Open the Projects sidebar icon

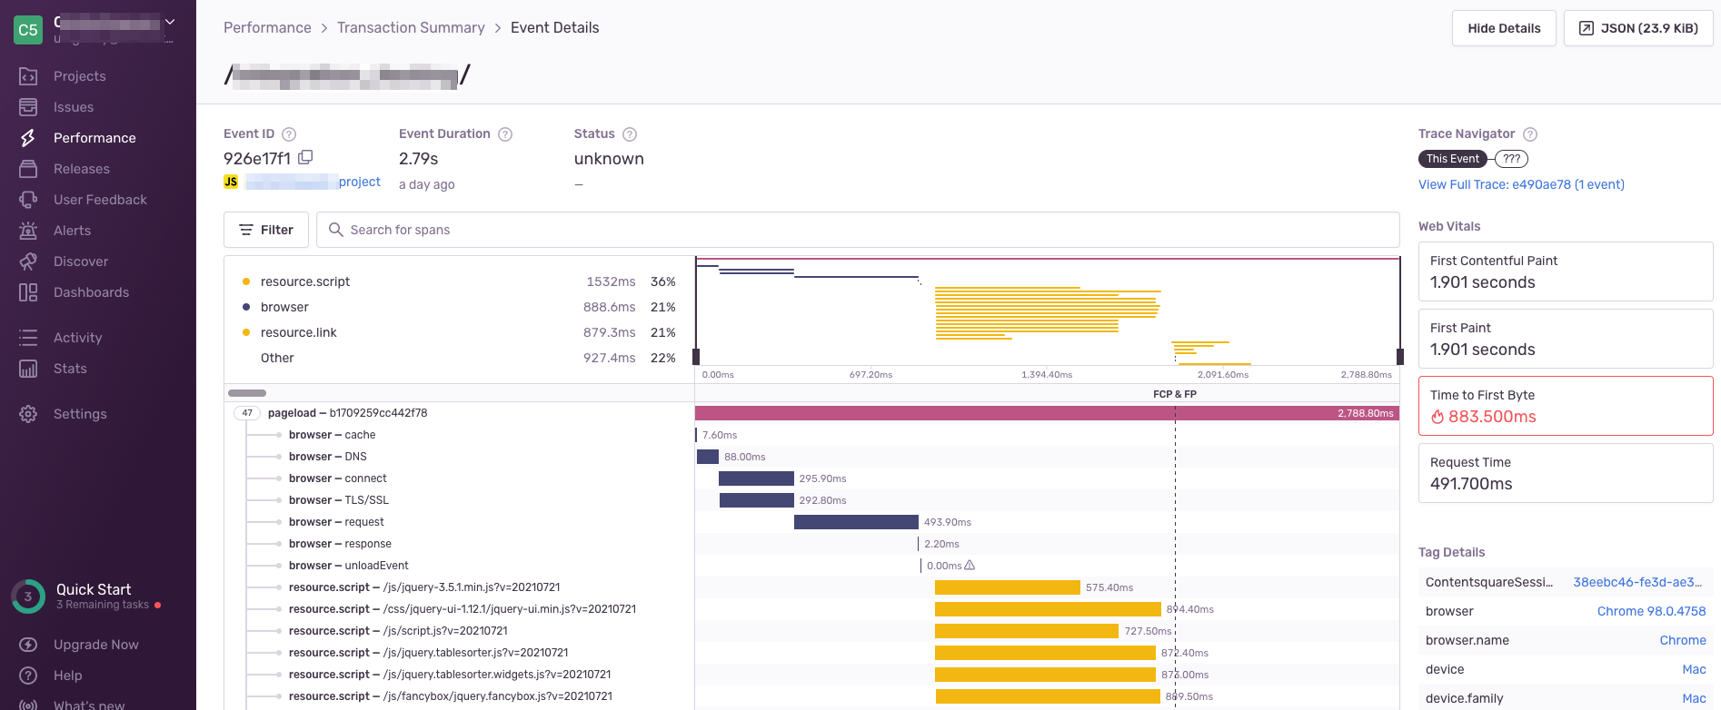[x=28, y=76]
